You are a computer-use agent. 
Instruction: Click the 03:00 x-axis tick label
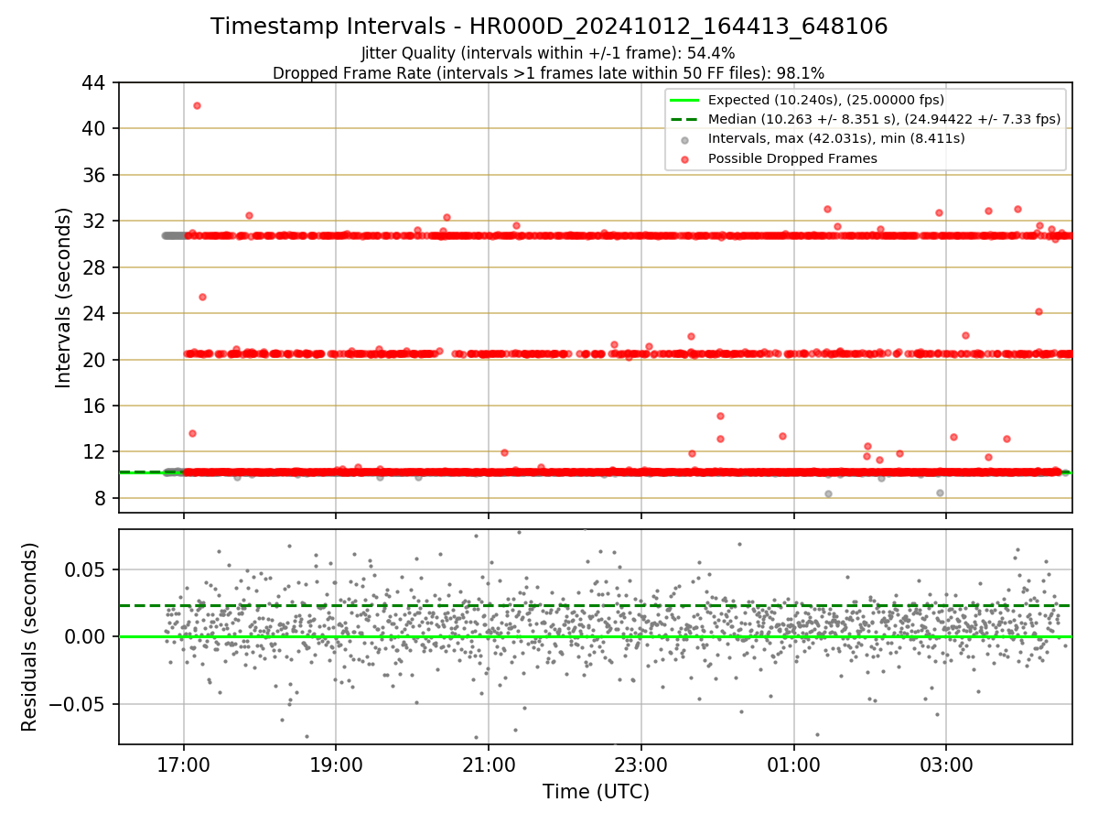(945, 764)
